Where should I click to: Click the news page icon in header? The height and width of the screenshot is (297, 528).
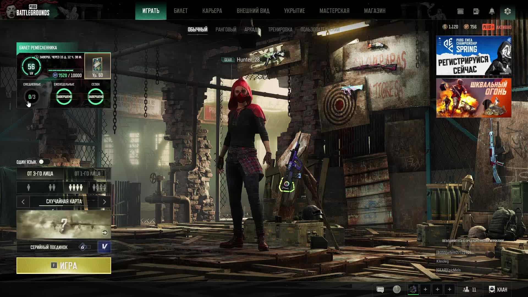click(476, 11)
